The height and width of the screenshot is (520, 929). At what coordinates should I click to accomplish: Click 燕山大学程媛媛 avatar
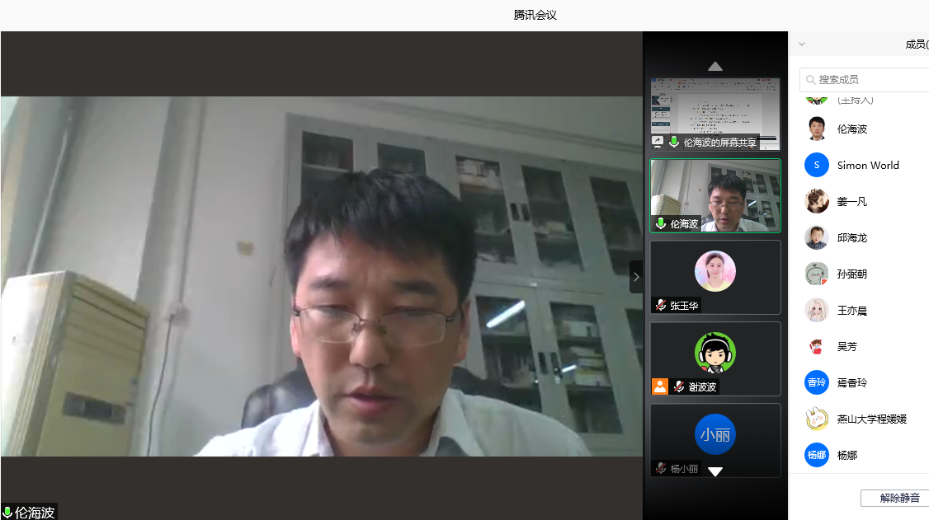click(817, 419)
